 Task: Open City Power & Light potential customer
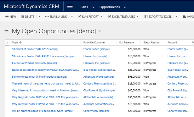click(x=99, y=91)
